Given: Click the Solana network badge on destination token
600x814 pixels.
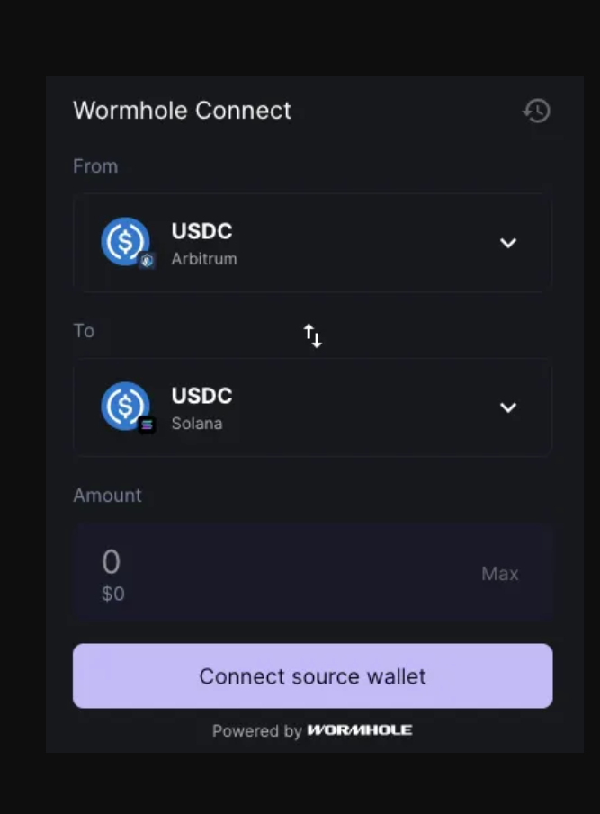Looking at the screenshot, I should 145,425.
